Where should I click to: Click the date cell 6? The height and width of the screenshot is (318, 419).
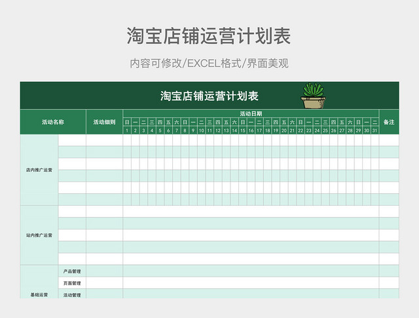(168, 130)
